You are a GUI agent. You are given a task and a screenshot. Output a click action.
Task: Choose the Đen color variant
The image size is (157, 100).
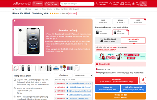103,32
